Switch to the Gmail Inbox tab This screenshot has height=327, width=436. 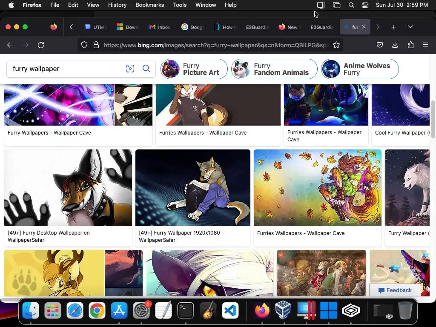tap(160, 27)
